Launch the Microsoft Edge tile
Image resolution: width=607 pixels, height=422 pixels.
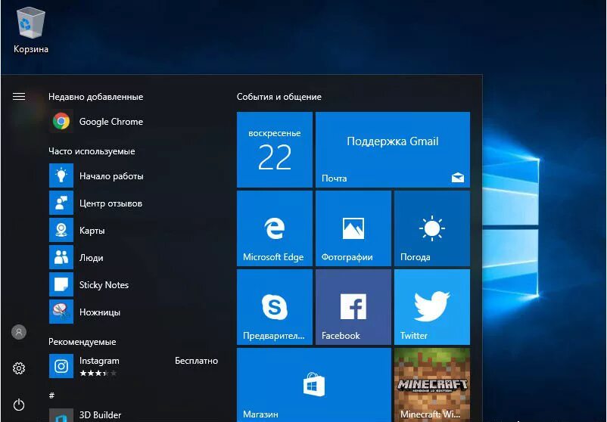pos(275,228)
